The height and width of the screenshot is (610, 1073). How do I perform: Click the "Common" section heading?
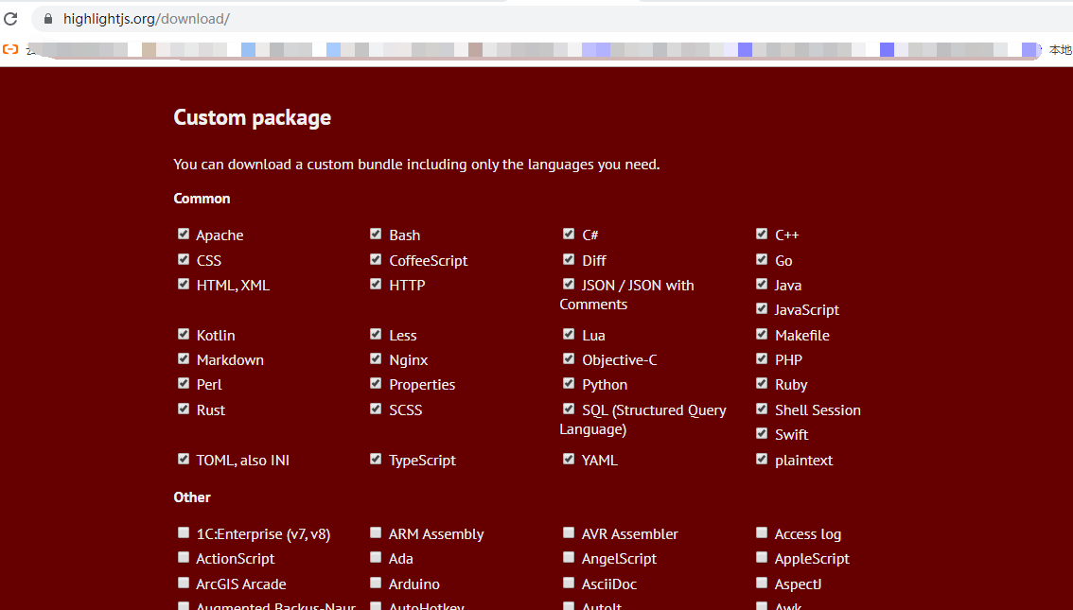point(202,199)
